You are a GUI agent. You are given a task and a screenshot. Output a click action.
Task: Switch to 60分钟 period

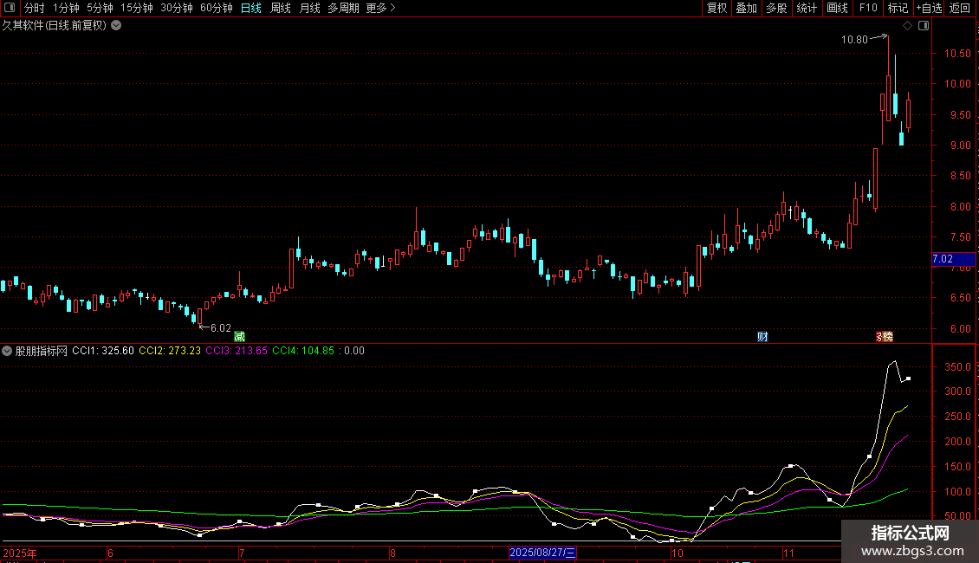(217, 8)
